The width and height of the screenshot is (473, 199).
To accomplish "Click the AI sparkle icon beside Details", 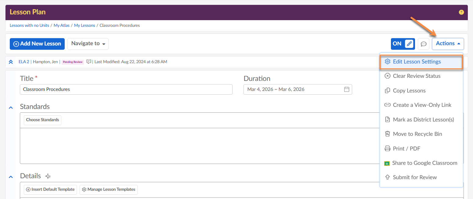I will pos(48,176).
